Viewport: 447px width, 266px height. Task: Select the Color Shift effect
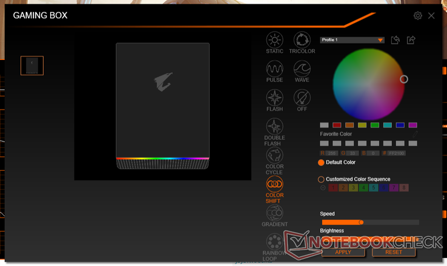(x=274, y=189)
